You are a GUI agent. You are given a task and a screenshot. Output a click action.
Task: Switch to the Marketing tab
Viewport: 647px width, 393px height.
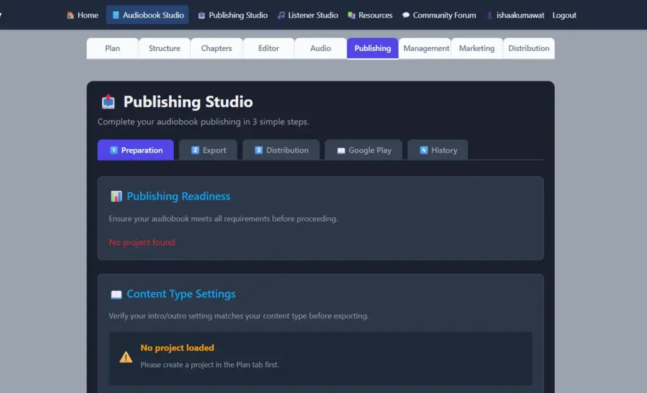tap(476, 47)
